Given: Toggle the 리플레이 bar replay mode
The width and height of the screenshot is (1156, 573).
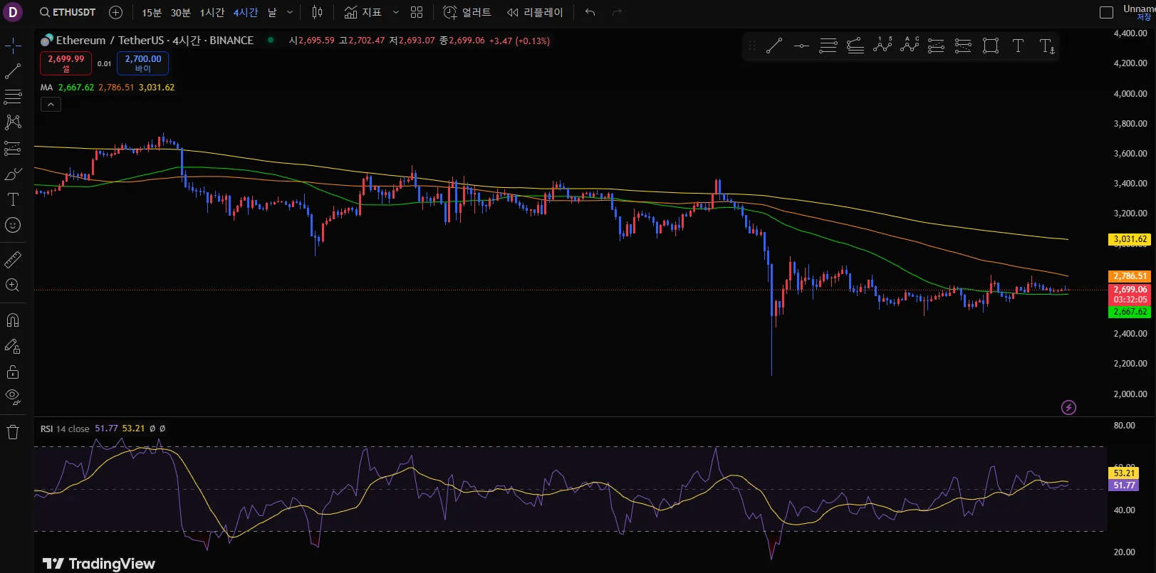Looking at the screenshot, I should click(535, 12).
